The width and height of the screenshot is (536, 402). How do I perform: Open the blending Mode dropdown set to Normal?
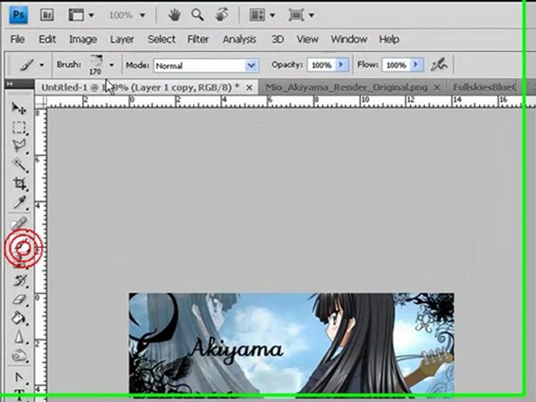(x=206, y=66)
